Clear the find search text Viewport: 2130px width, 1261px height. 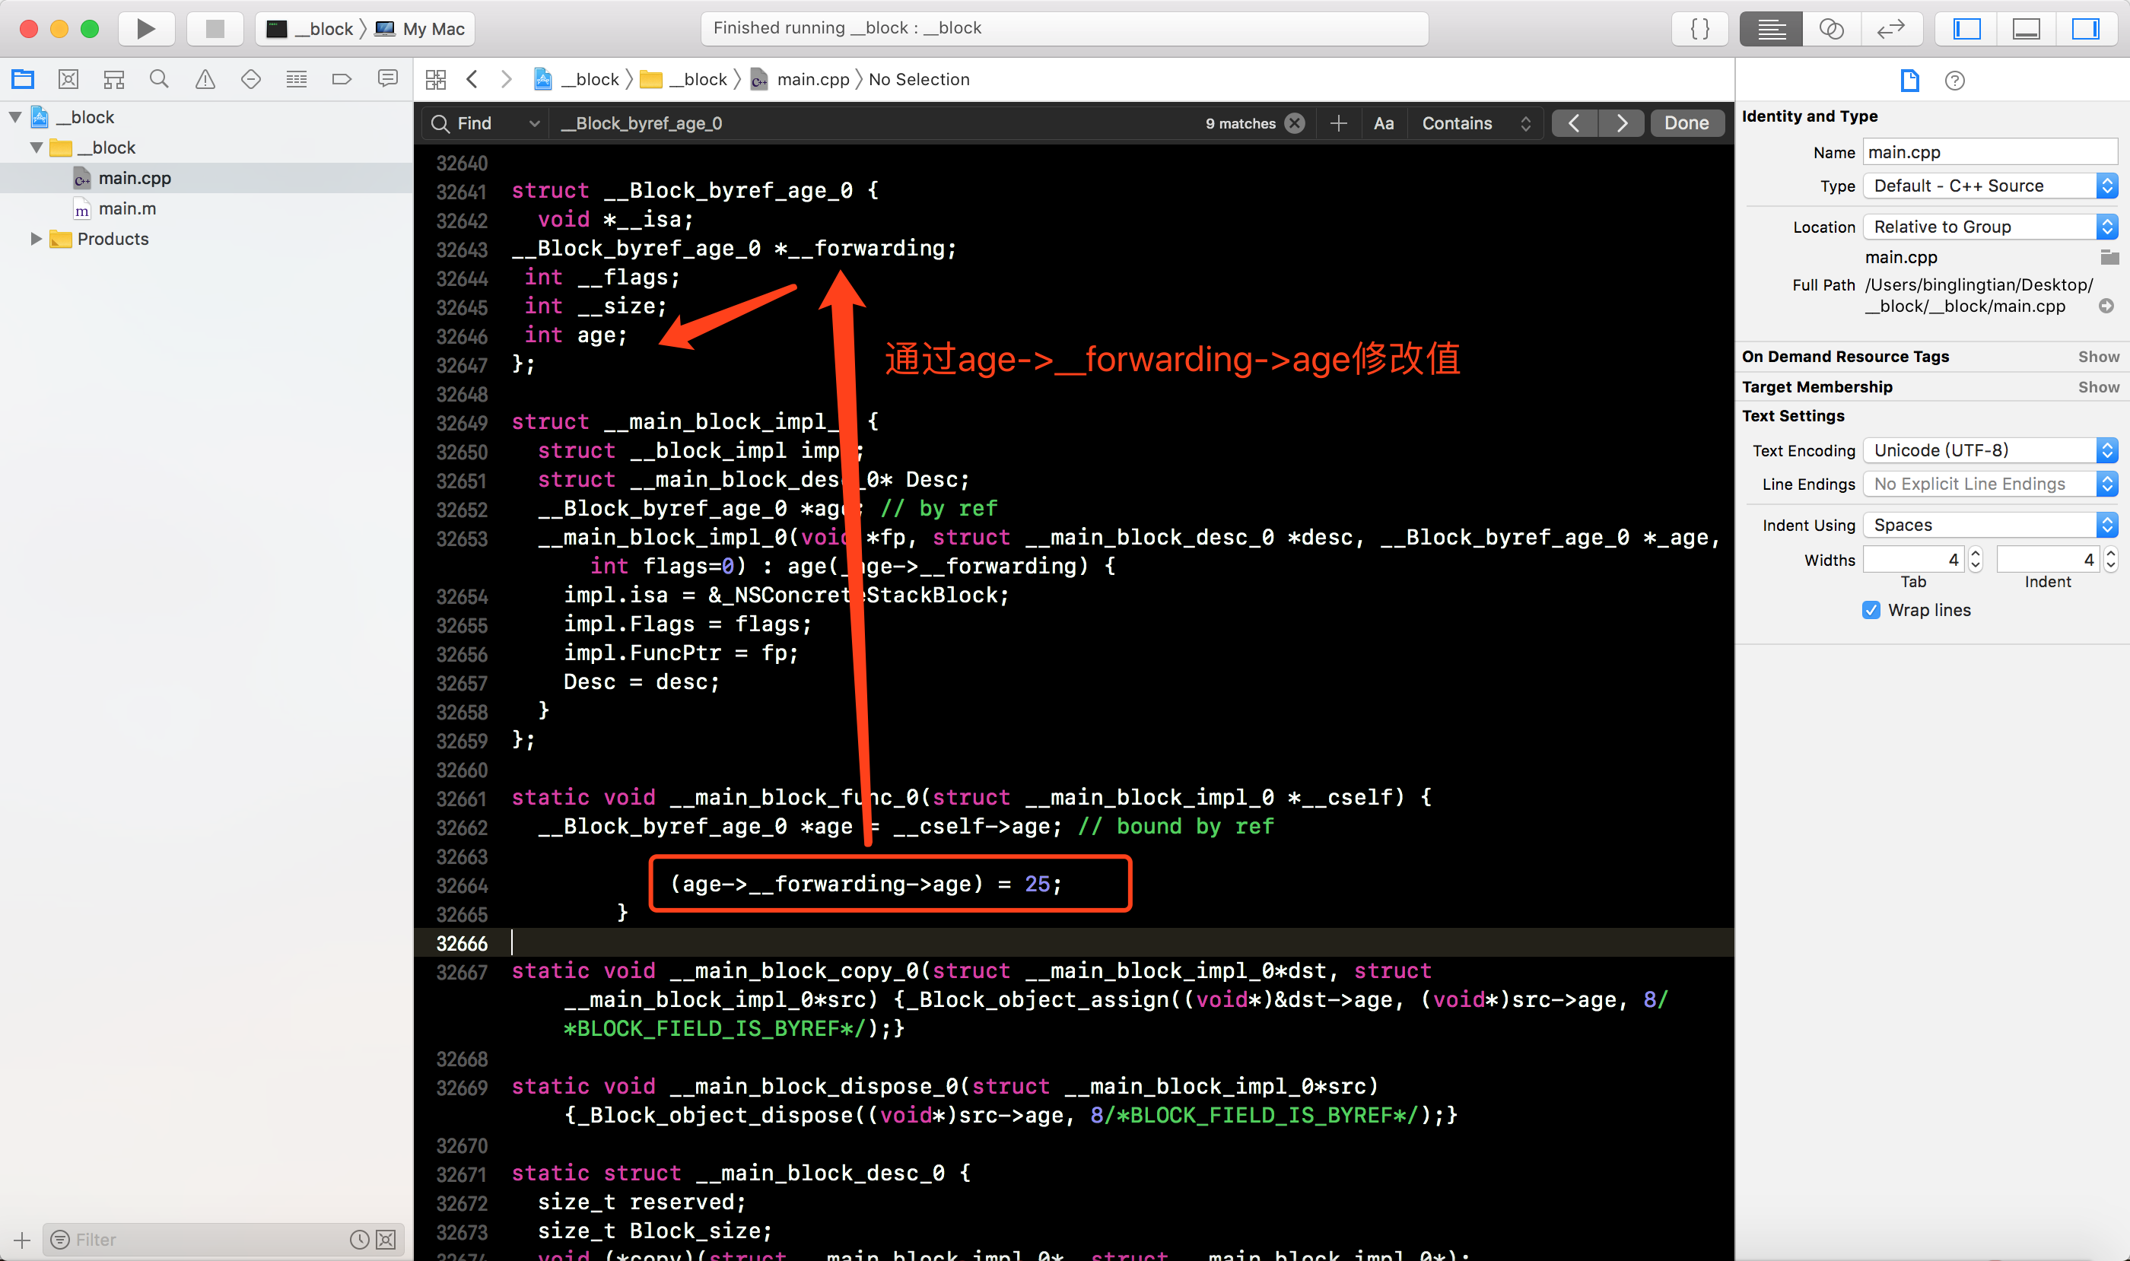[1295, 123]
